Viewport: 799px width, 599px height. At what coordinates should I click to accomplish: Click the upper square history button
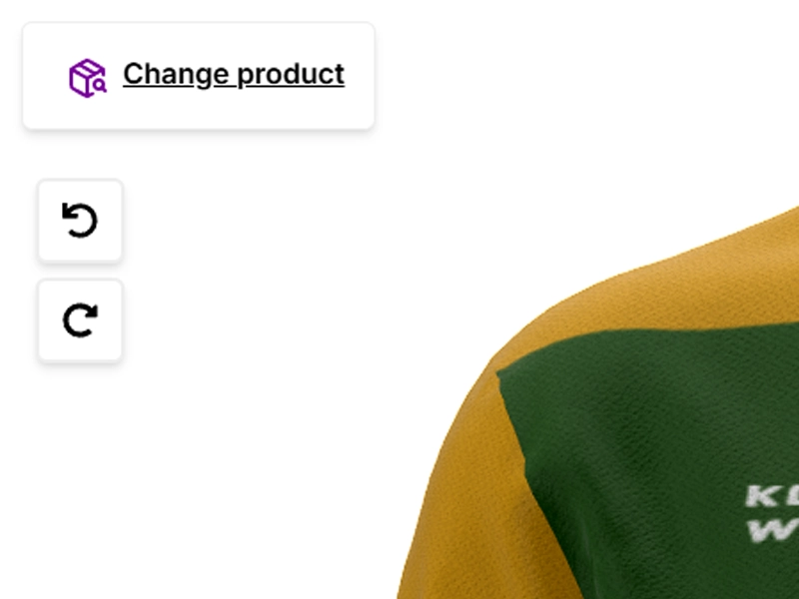(80, 221)
